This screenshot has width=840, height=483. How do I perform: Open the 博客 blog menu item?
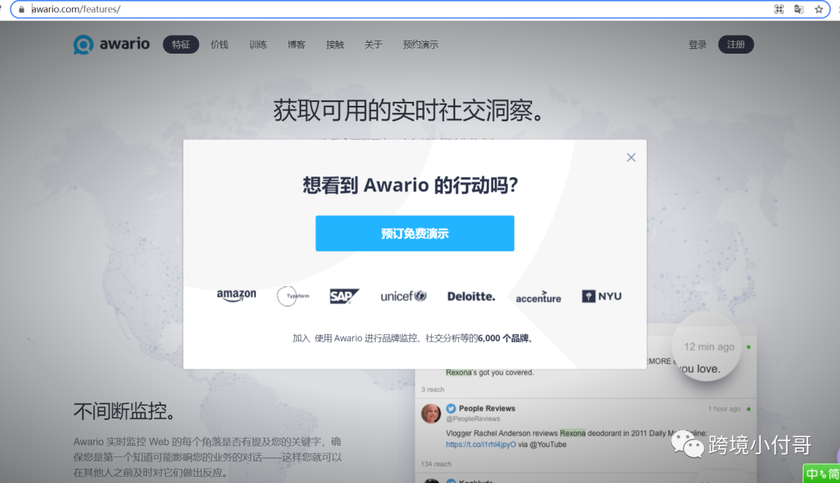pos(296,44)
